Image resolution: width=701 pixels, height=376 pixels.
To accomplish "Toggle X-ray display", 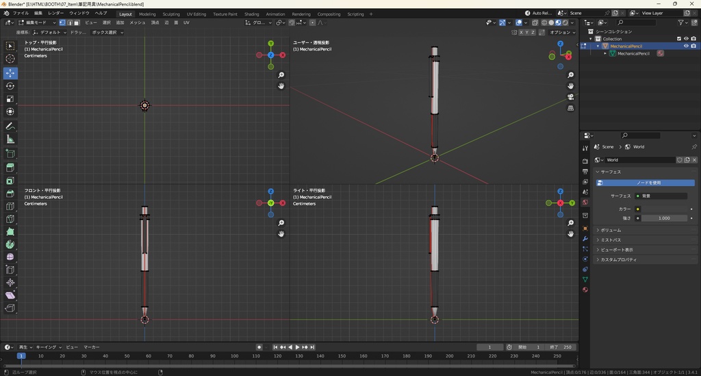I will (x=535, y=23).
